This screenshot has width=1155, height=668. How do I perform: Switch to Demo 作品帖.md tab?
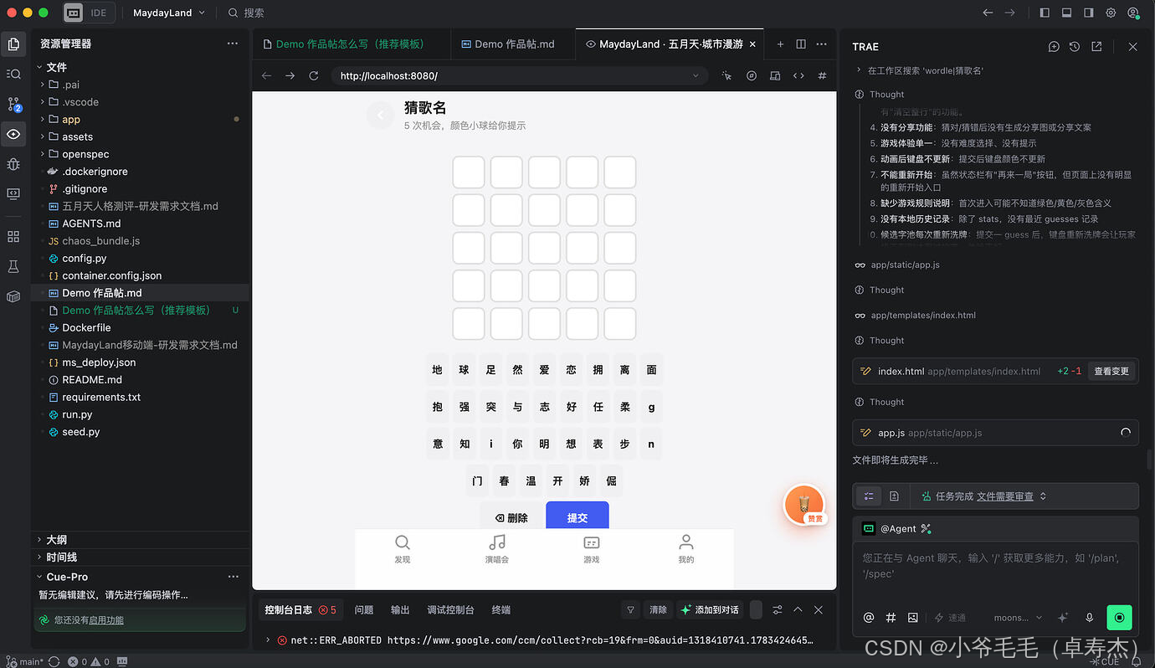point(513,44)
